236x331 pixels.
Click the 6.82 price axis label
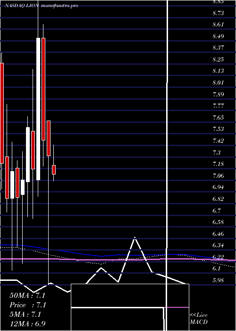click(x=218, y=199)
